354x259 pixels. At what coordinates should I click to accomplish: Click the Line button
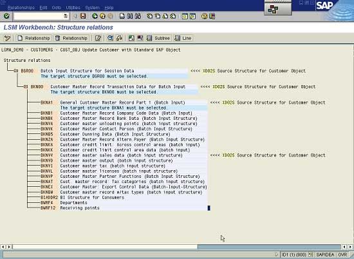pyautogui.click(x=183, y=38)
